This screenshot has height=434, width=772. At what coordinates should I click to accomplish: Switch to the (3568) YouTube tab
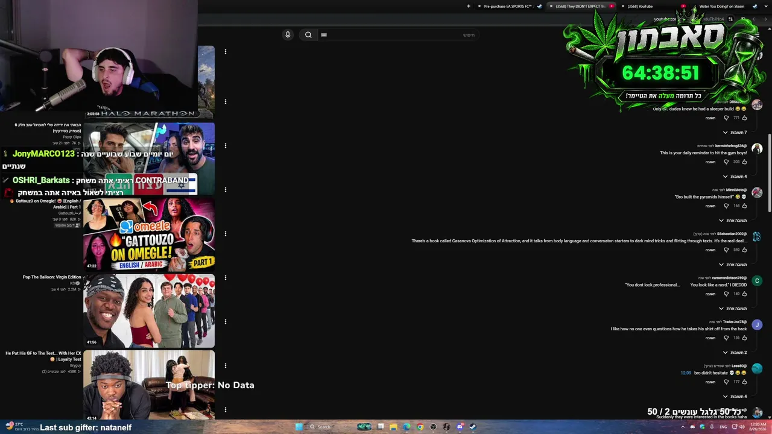(654, 6)
